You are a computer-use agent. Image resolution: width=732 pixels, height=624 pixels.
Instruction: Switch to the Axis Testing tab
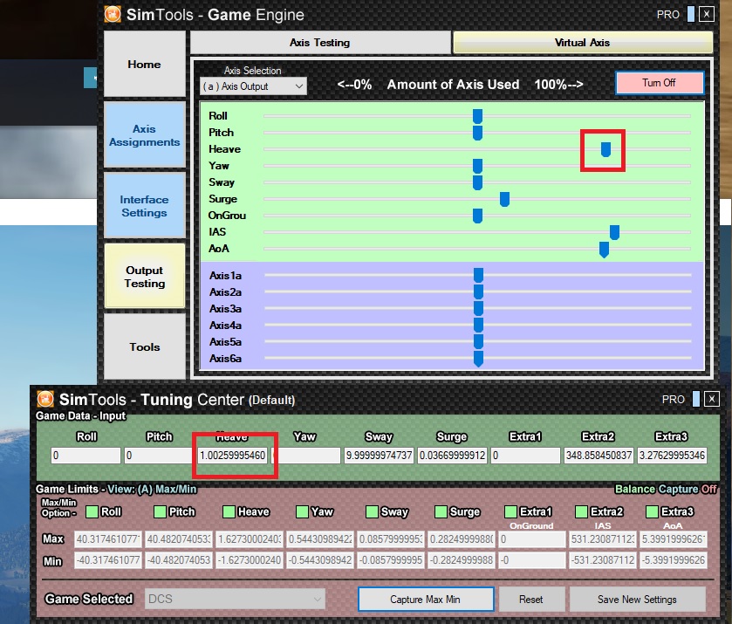point(319,43)
